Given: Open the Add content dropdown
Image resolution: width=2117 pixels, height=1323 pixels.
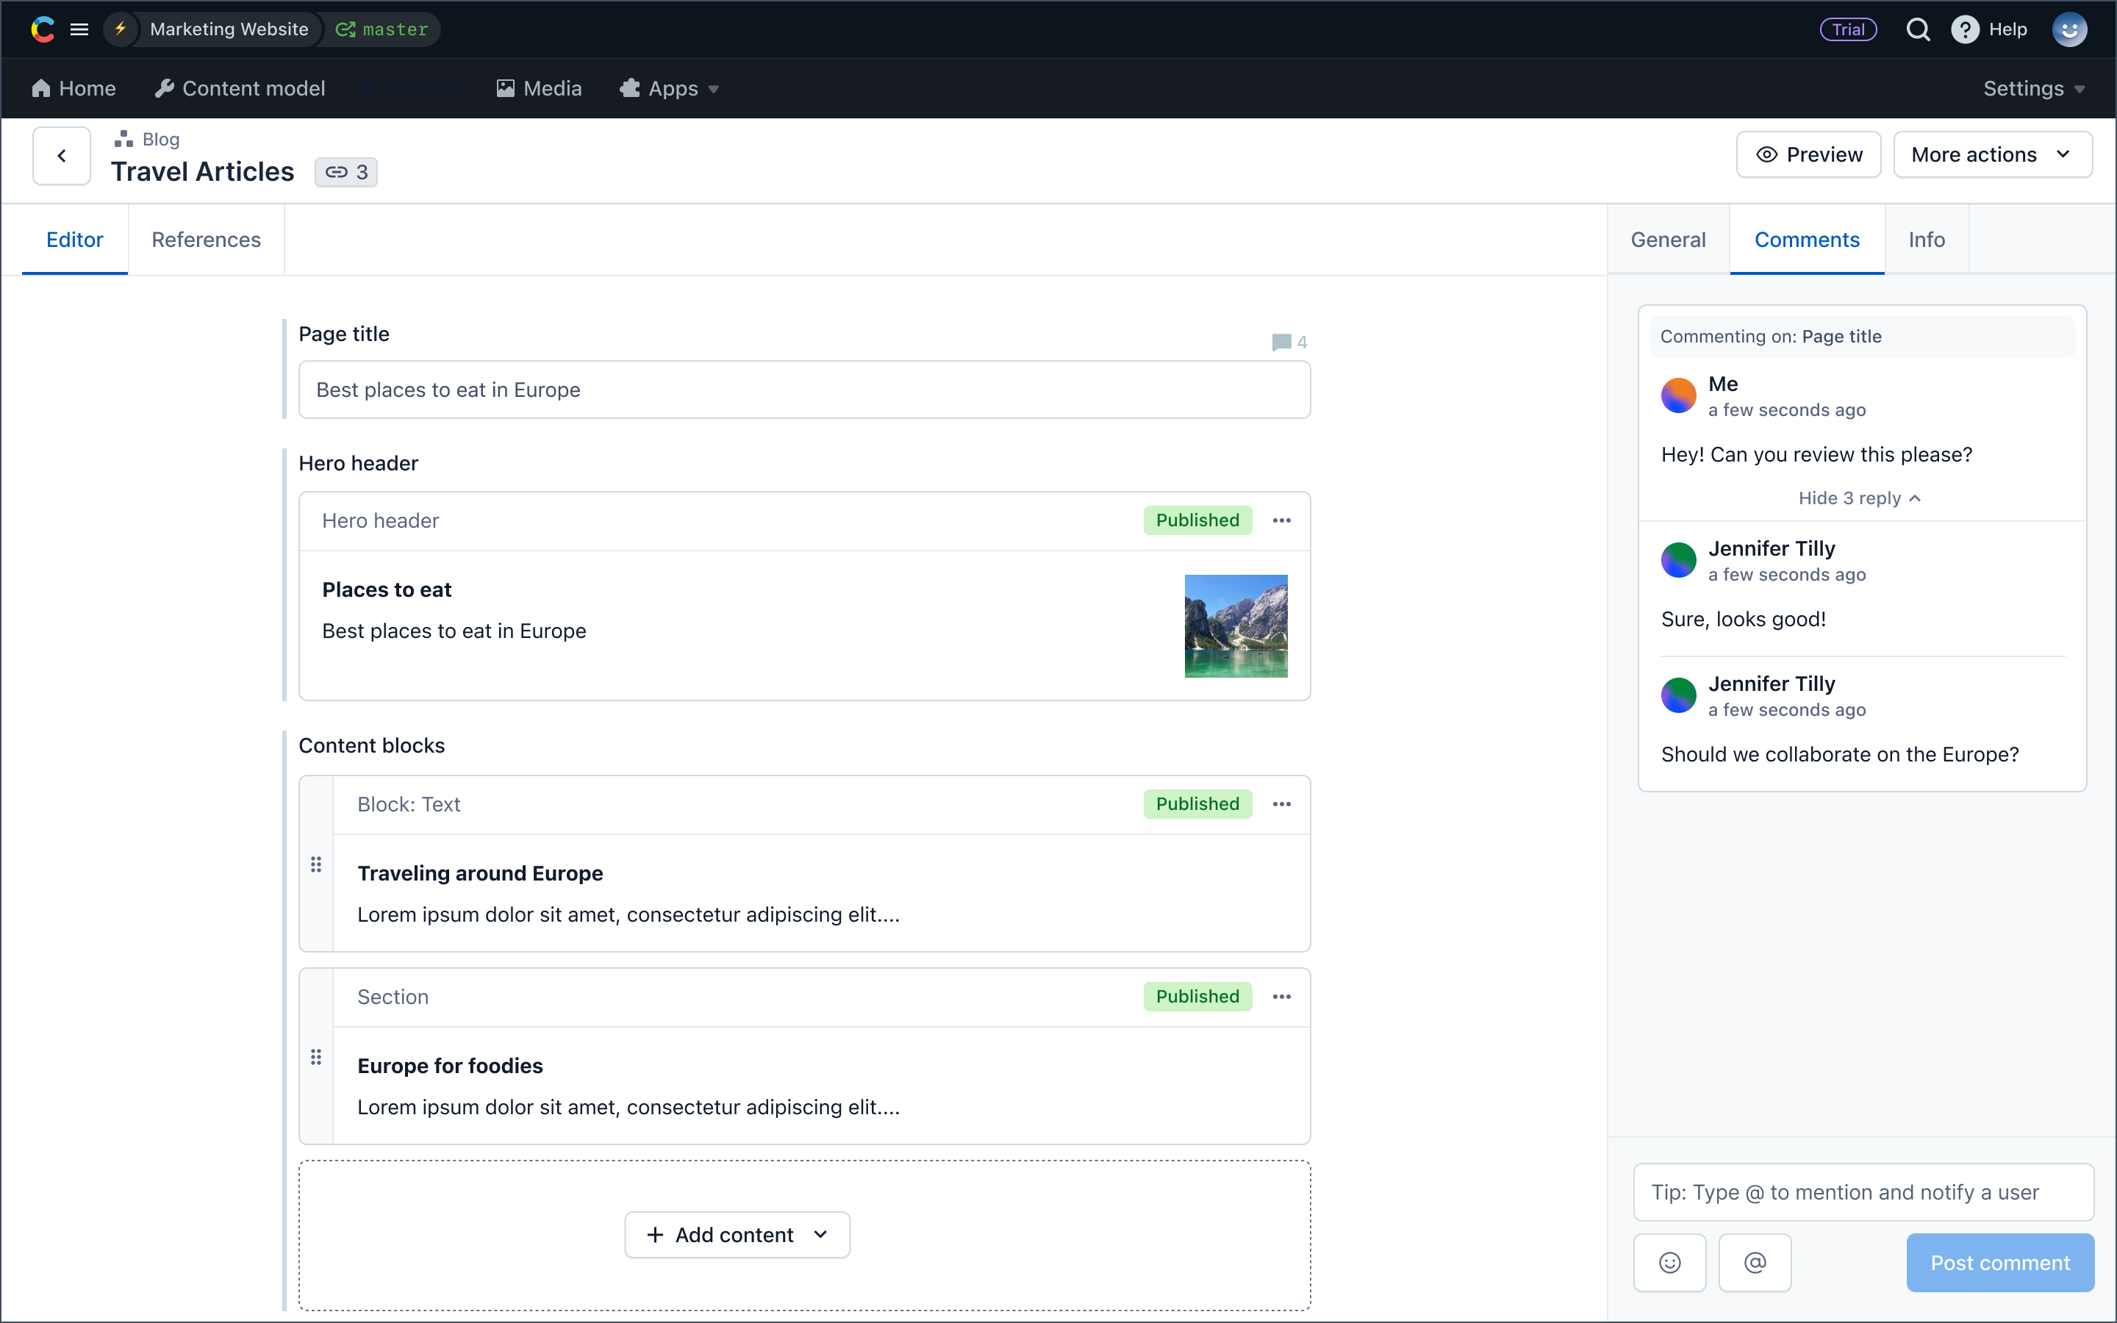Looking at the screenshot, I should pos(737,1235).
